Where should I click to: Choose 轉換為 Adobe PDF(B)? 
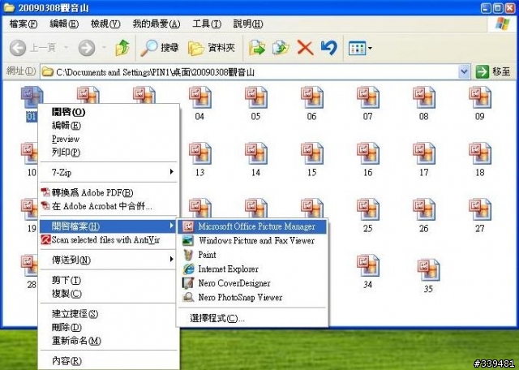(109, 192)
